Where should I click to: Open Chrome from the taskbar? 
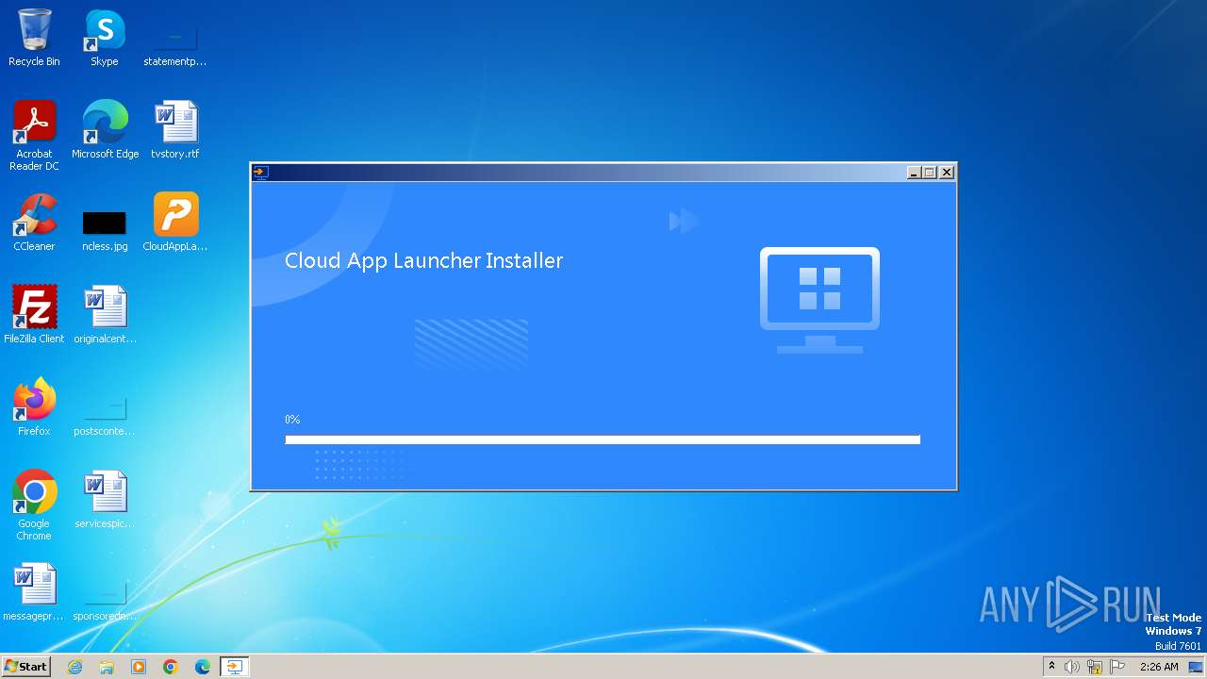[171, 666]
